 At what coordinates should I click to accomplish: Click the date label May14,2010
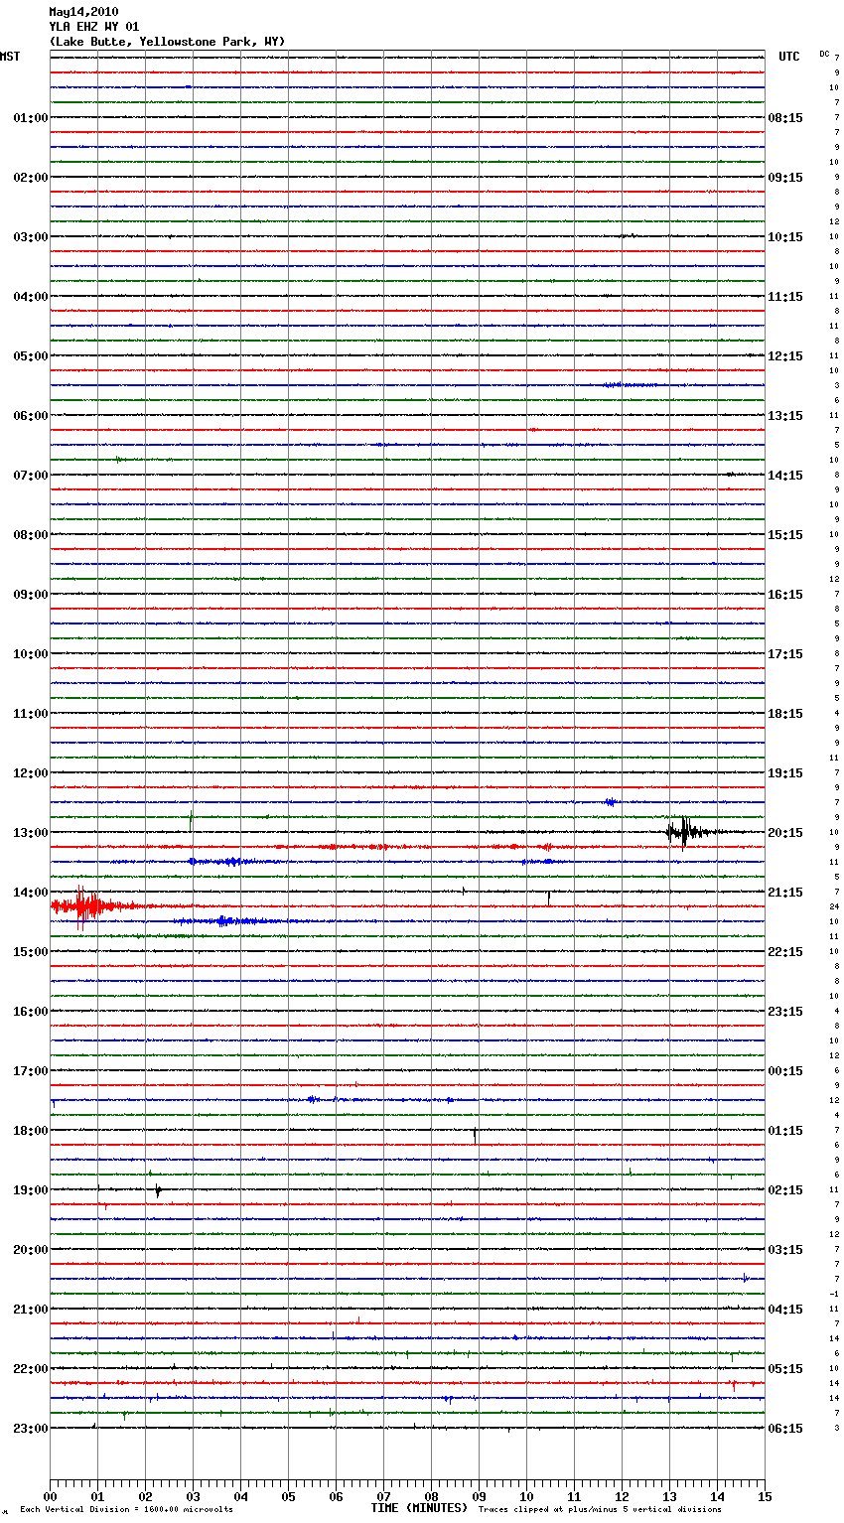83,12
